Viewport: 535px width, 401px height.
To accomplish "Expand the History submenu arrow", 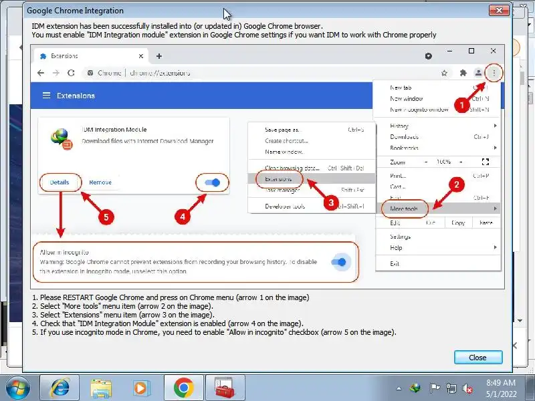I will pos(495,126).
